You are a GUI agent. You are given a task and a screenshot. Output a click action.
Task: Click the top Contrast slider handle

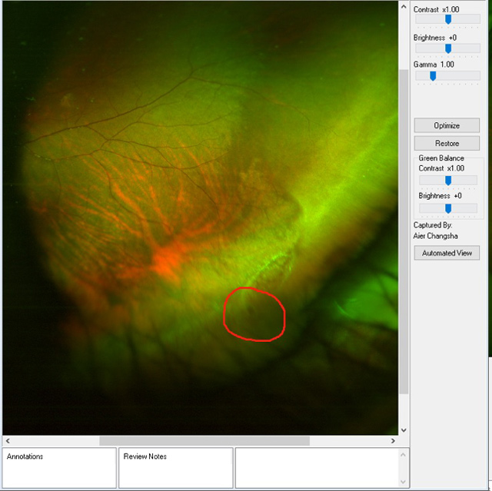pos(448,19)
